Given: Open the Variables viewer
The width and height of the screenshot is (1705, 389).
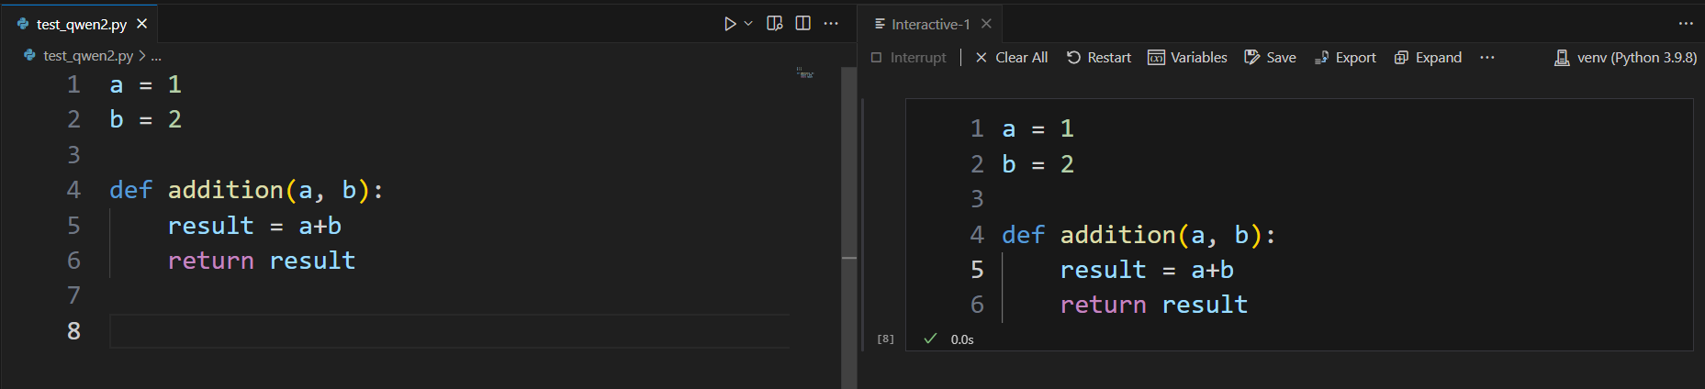Looking at the screenshot, I should tap(1187, 57).
